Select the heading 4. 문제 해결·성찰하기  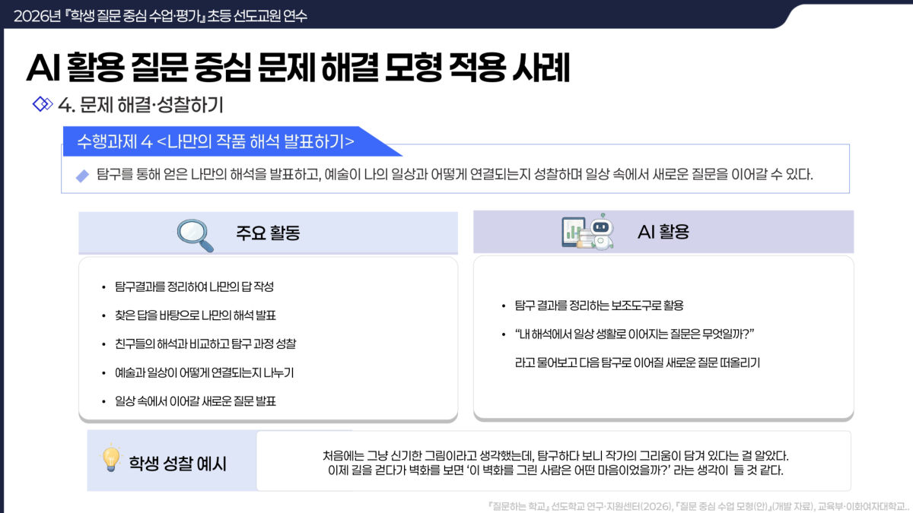click(141, 105)
